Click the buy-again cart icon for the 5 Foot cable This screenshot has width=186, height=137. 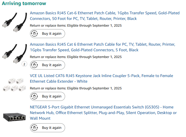pyautogui.click(x=35, y=65)
